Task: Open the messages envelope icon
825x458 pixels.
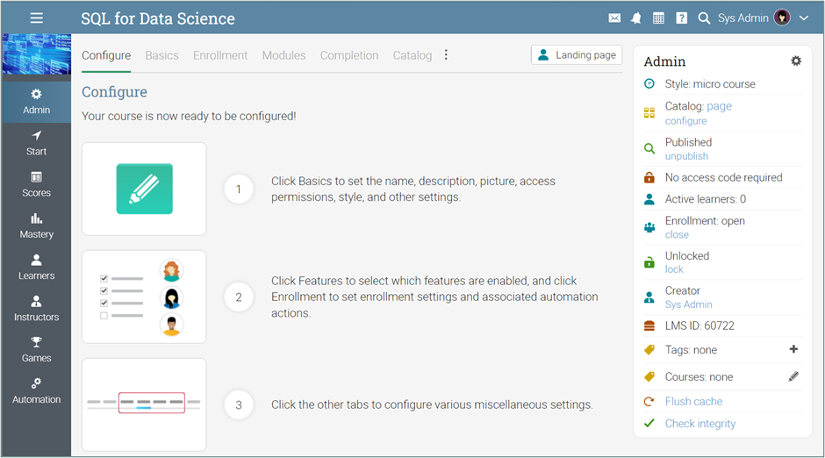Action: pyautogui.click(x=614, y=18)
